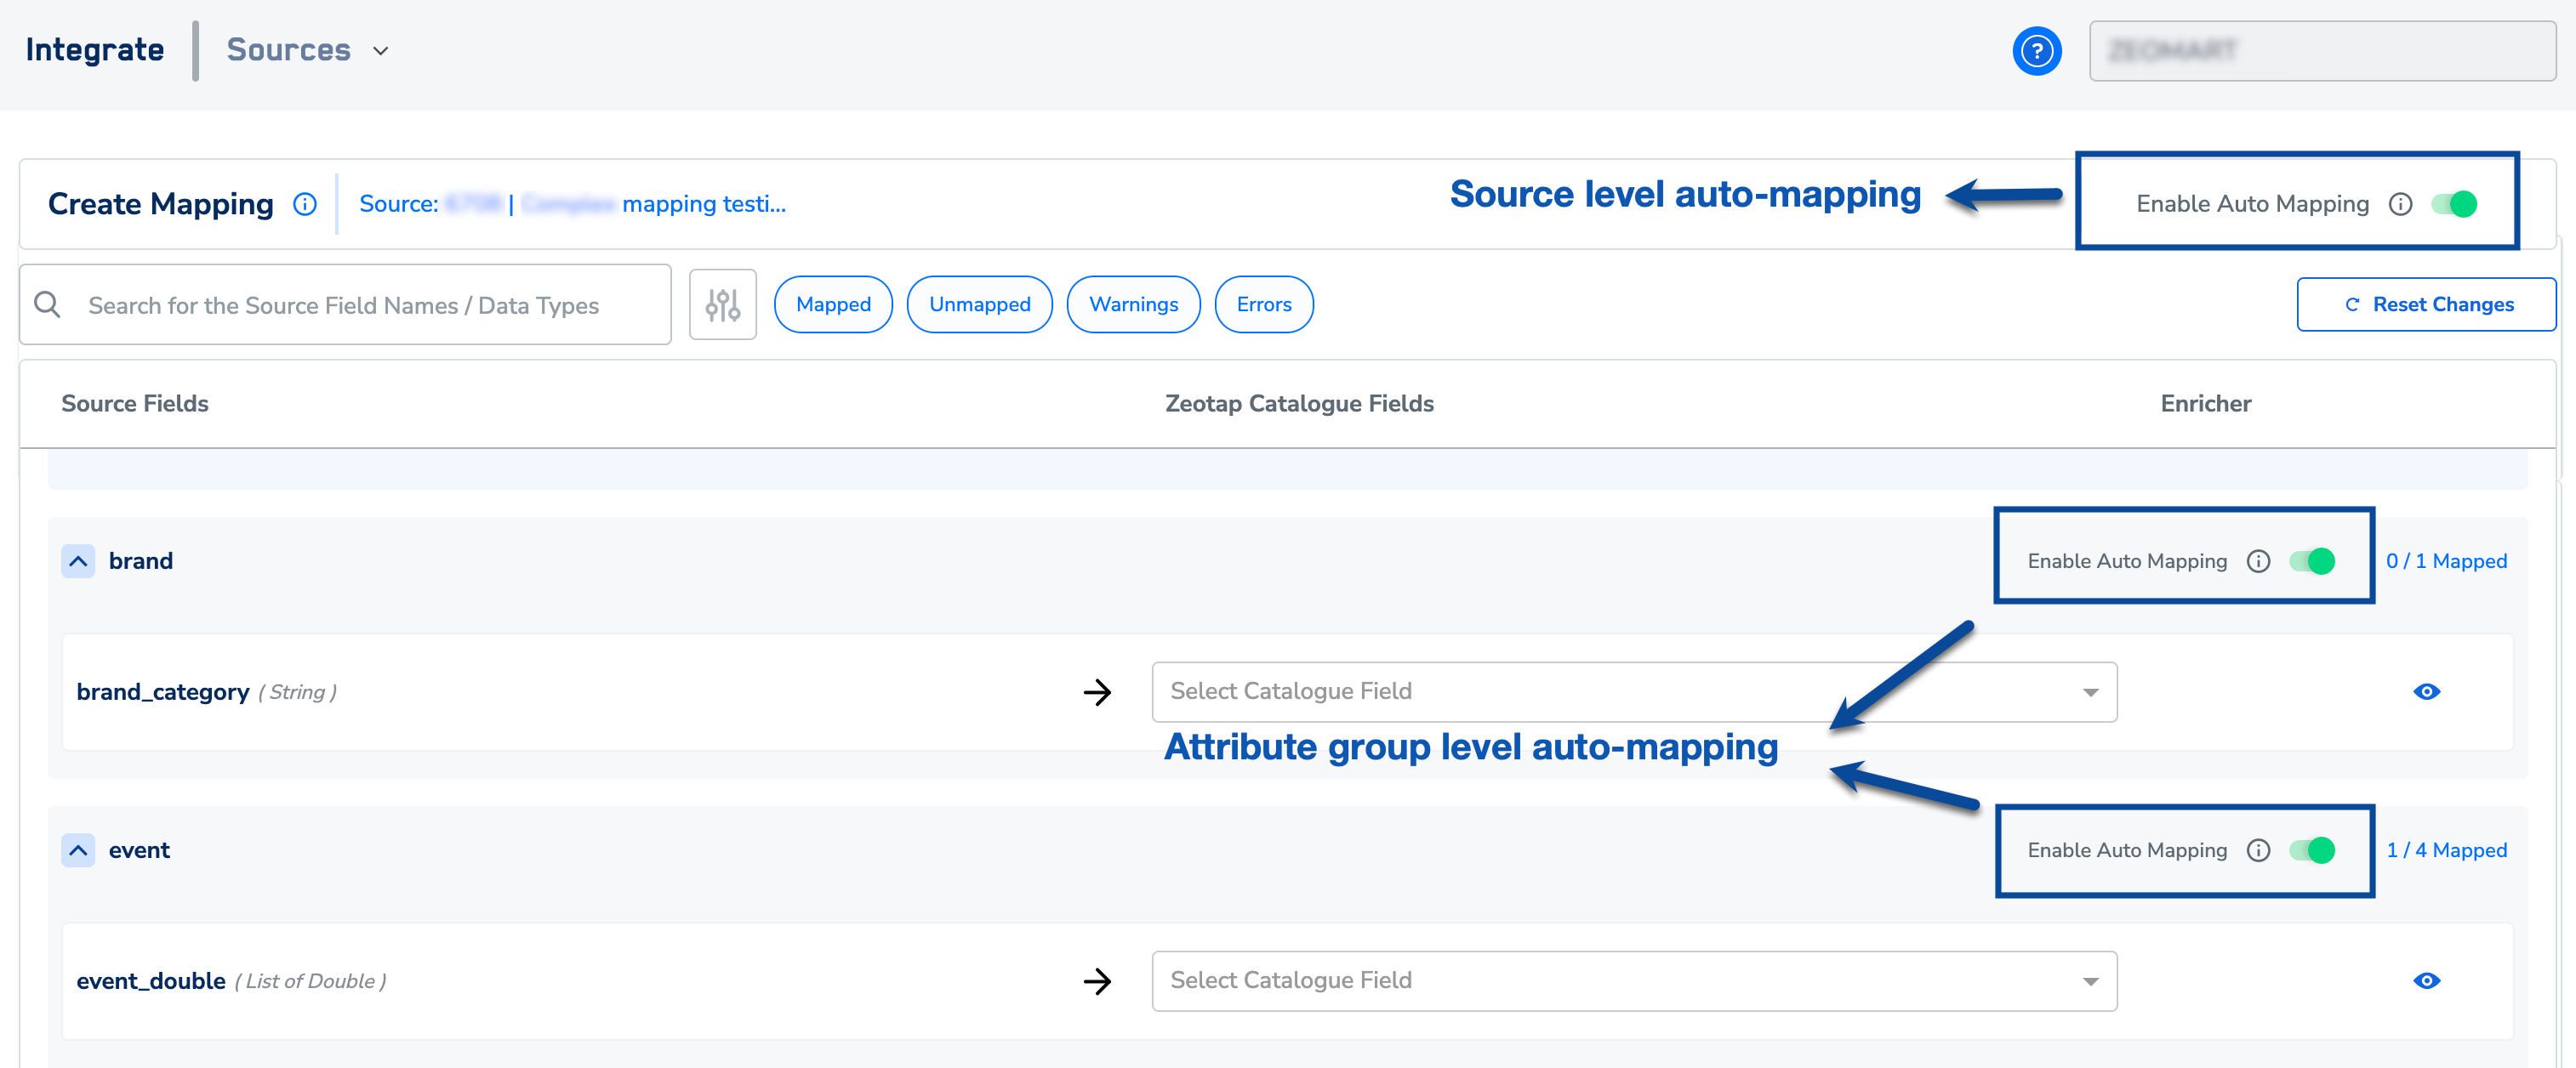Toggle source-level Enable Auto Mapping switch
Image resolution: width=2576 pixels, height=1068 pixels.
[2455, 204]
